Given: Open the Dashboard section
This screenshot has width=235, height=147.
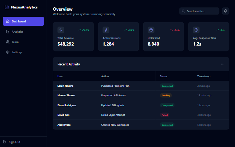Looking at the screenshot, I should point(23,21).
